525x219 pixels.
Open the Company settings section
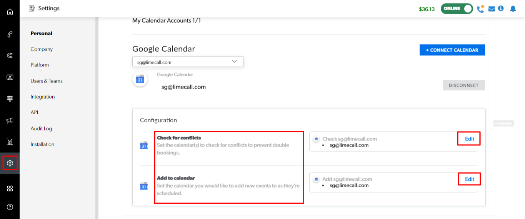[x=42, y=49]
